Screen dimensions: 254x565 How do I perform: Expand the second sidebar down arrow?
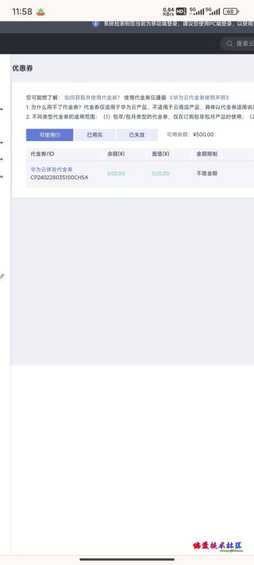(2, 143)
